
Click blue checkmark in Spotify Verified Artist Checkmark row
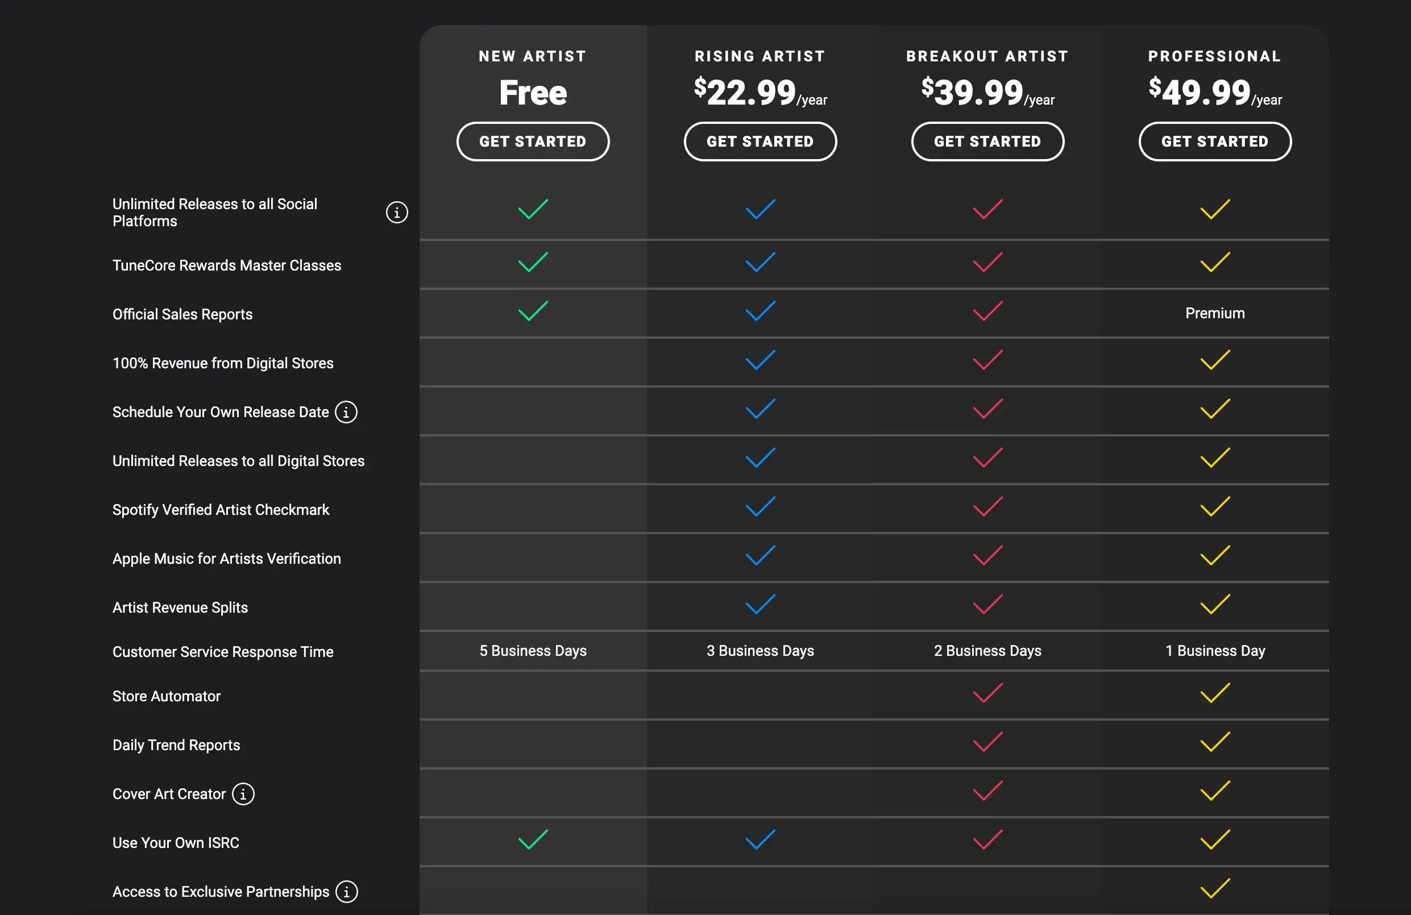pos(760,507)
